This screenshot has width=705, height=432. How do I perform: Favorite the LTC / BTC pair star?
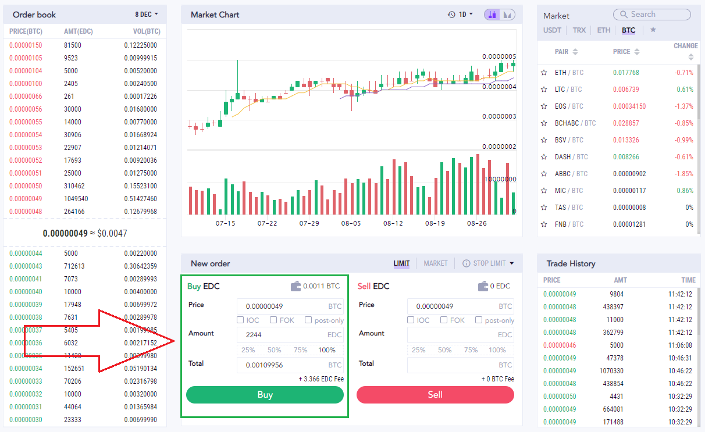544,90
